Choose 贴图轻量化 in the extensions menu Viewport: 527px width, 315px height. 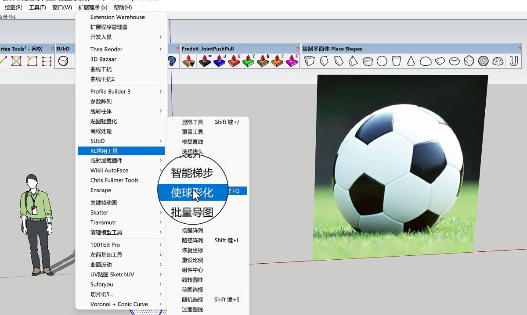pos(122,121)
